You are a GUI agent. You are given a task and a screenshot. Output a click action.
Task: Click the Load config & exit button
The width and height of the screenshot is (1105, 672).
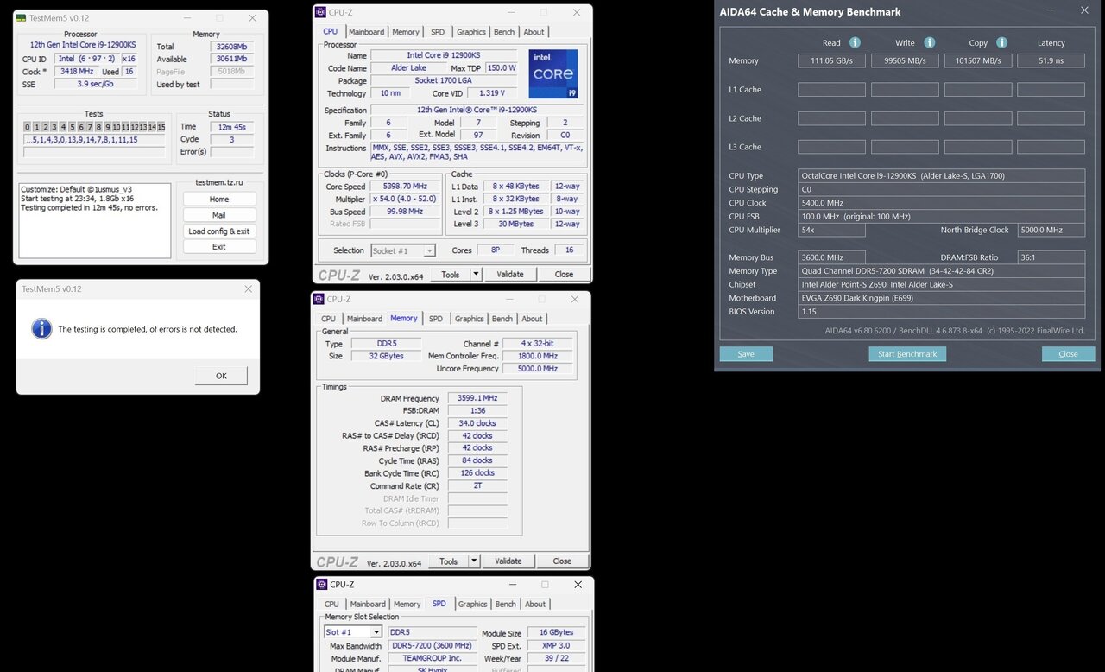coord(219,231)
